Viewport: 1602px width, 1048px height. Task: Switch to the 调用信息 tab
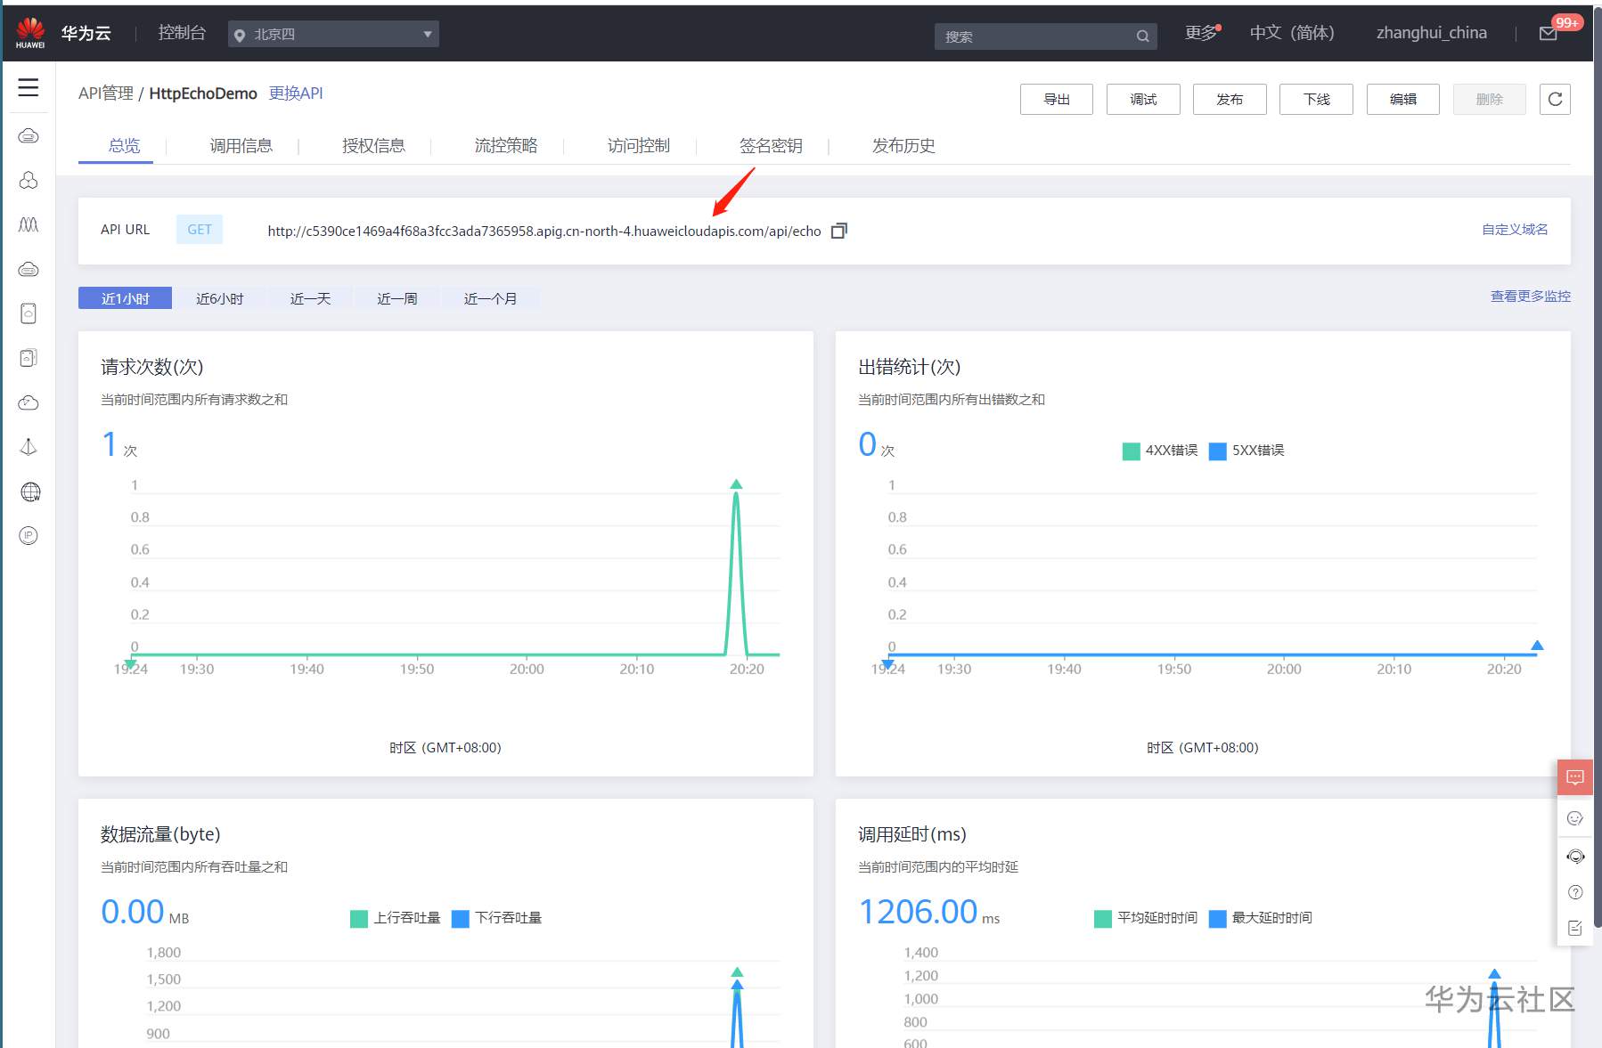pyautogui.click(x=241, y=146)
